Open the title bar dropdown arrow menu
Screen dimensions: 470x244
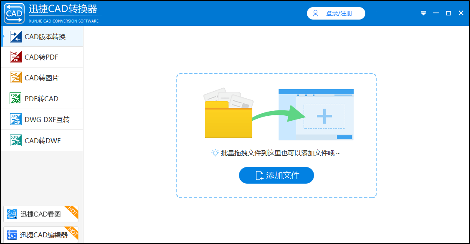click(423, 13)
